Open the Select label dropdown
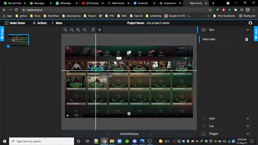This screenshot has height=145, width=258. pyautogui.click(x=217, y=39)
